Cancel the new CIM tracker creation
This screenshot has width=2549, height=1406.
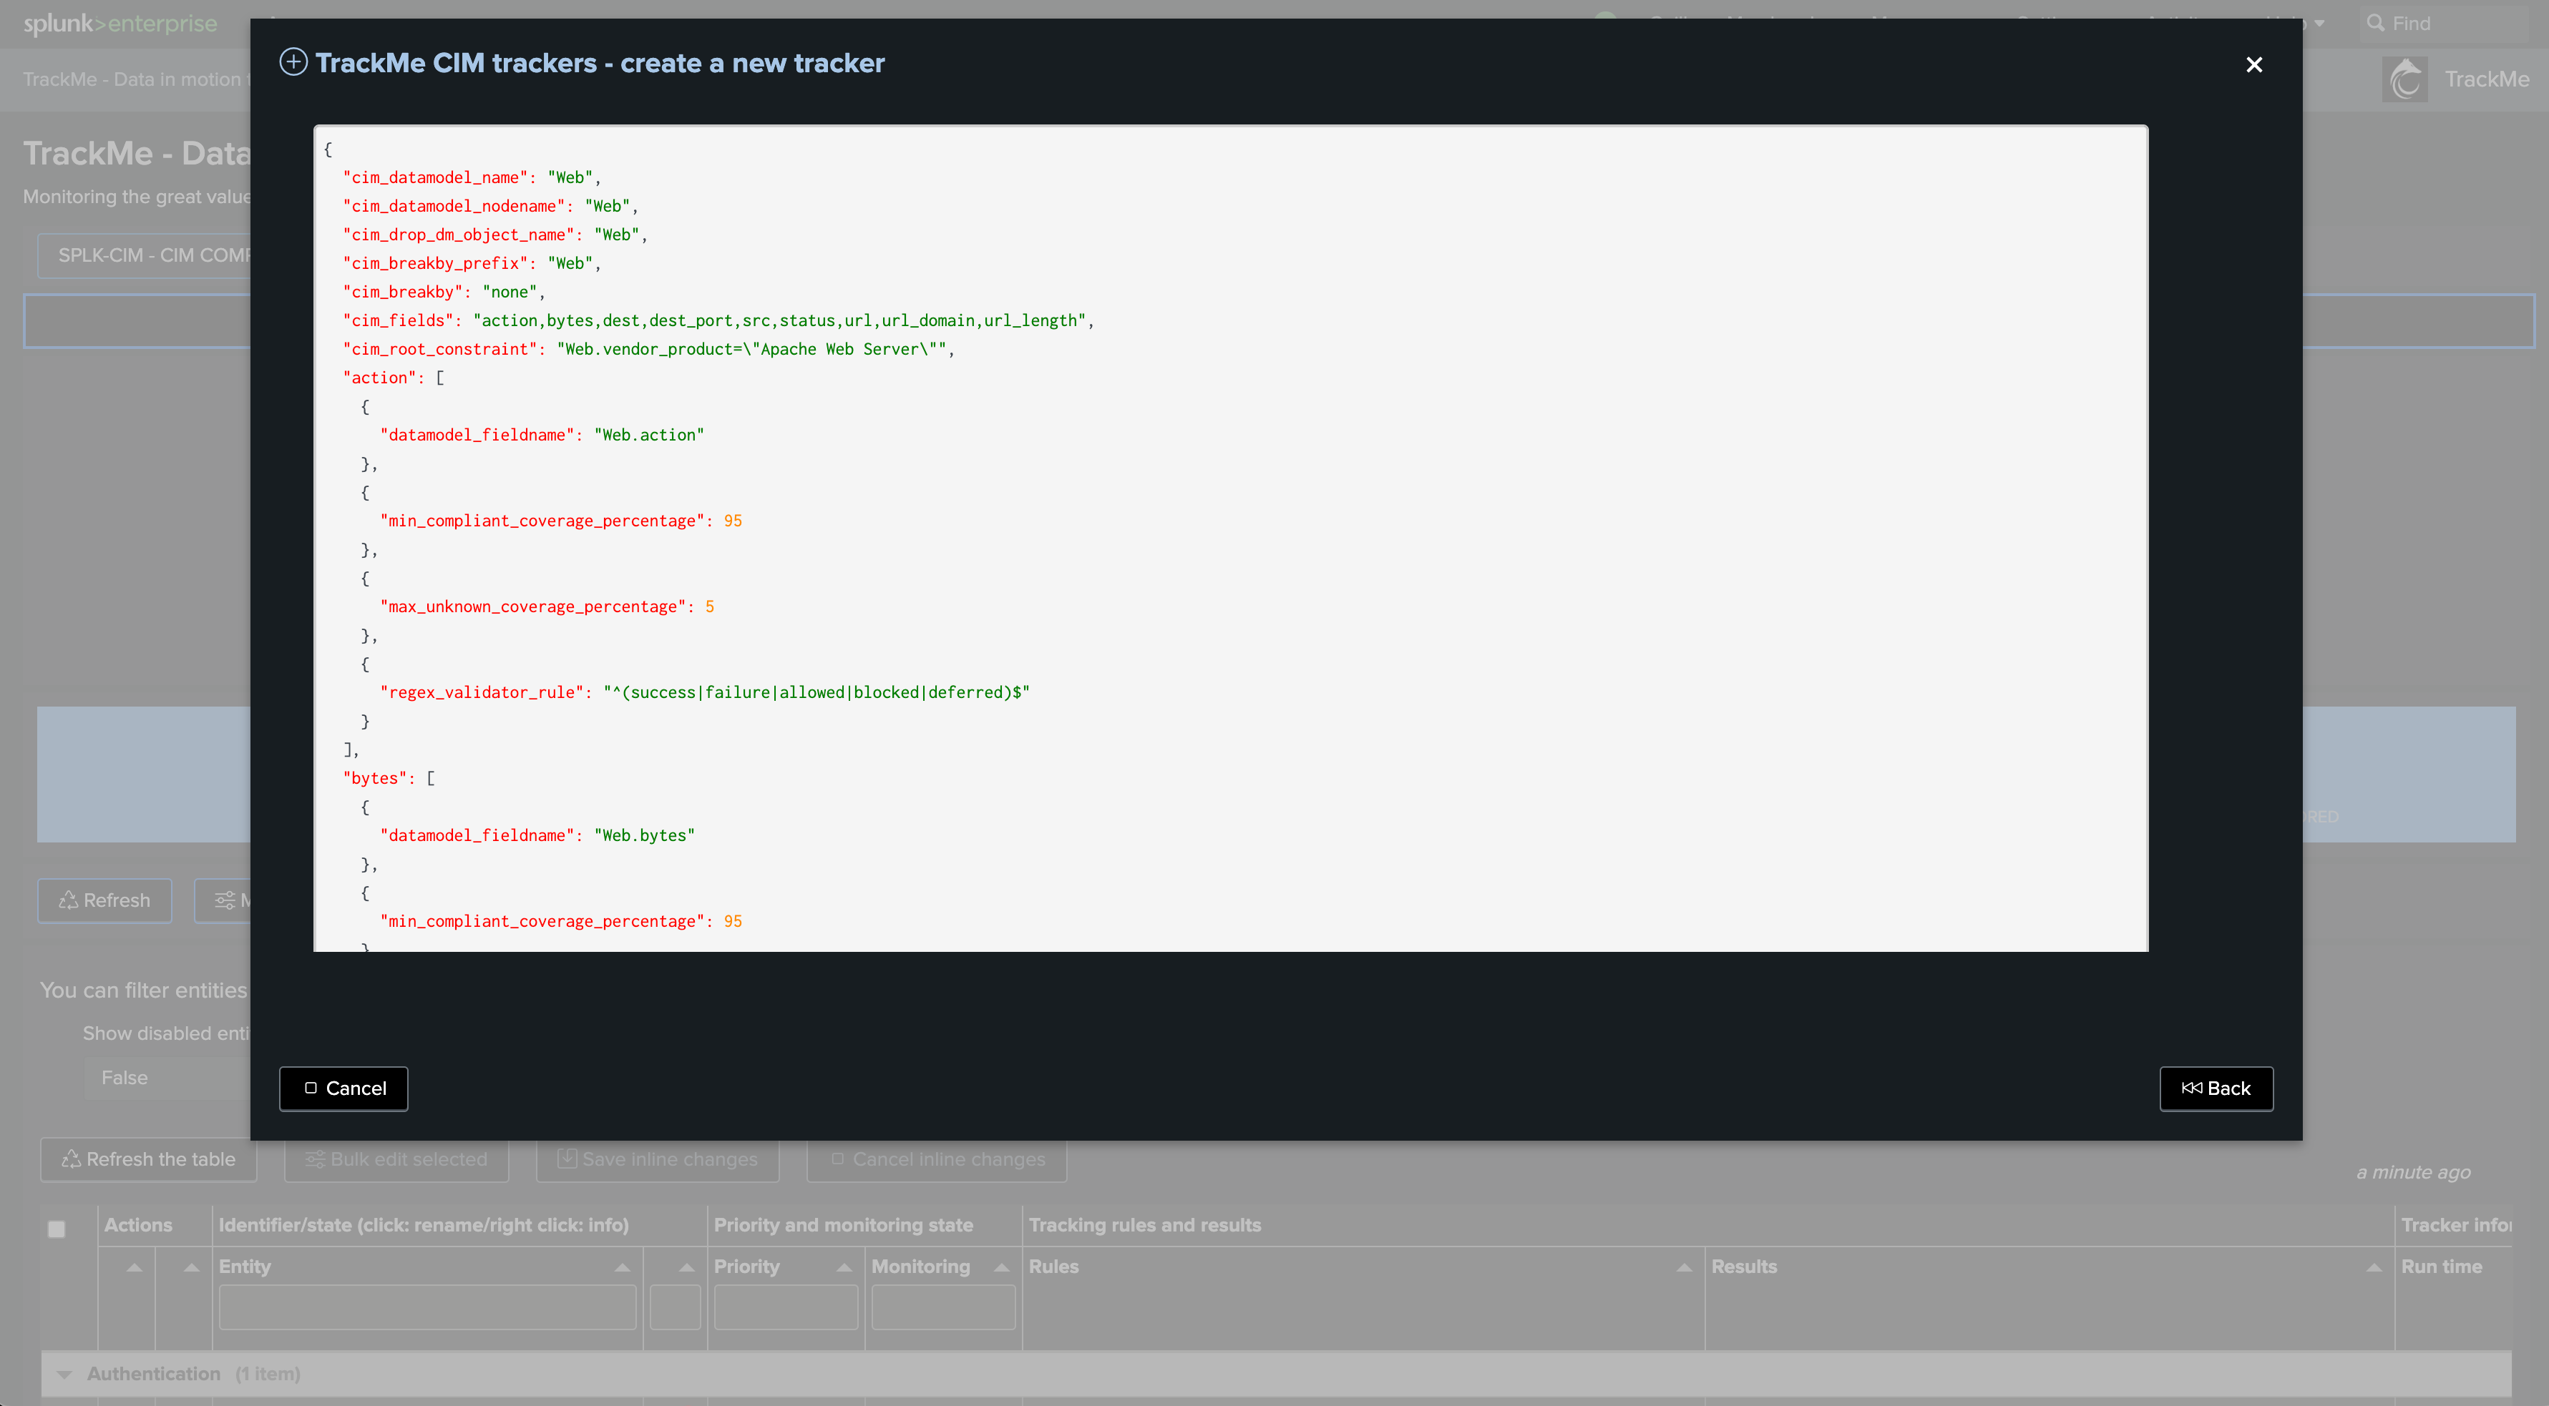tap(343, 1088)
